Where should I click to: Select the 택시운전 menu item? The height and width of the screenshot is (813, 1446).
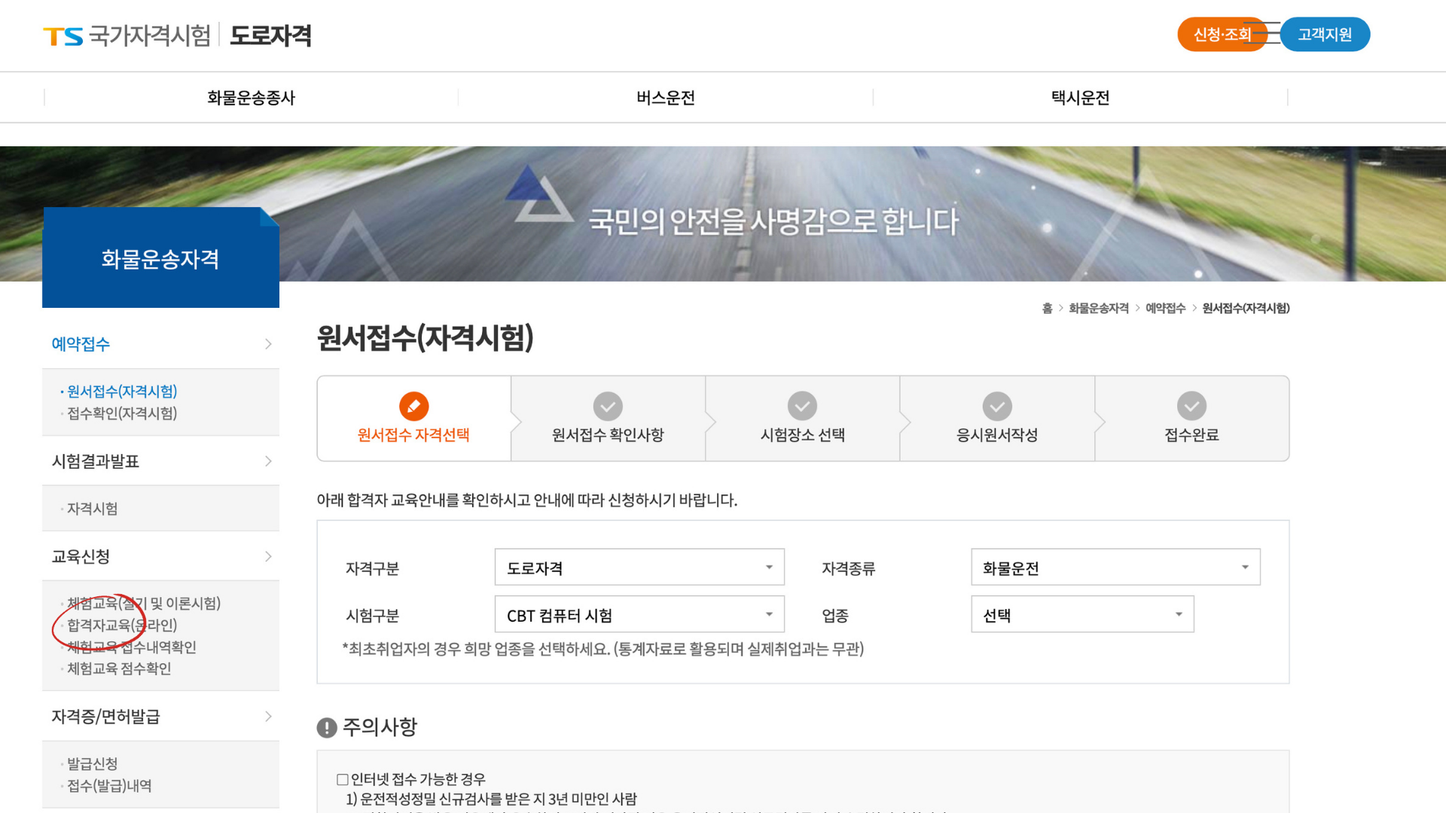point(1080,97)
